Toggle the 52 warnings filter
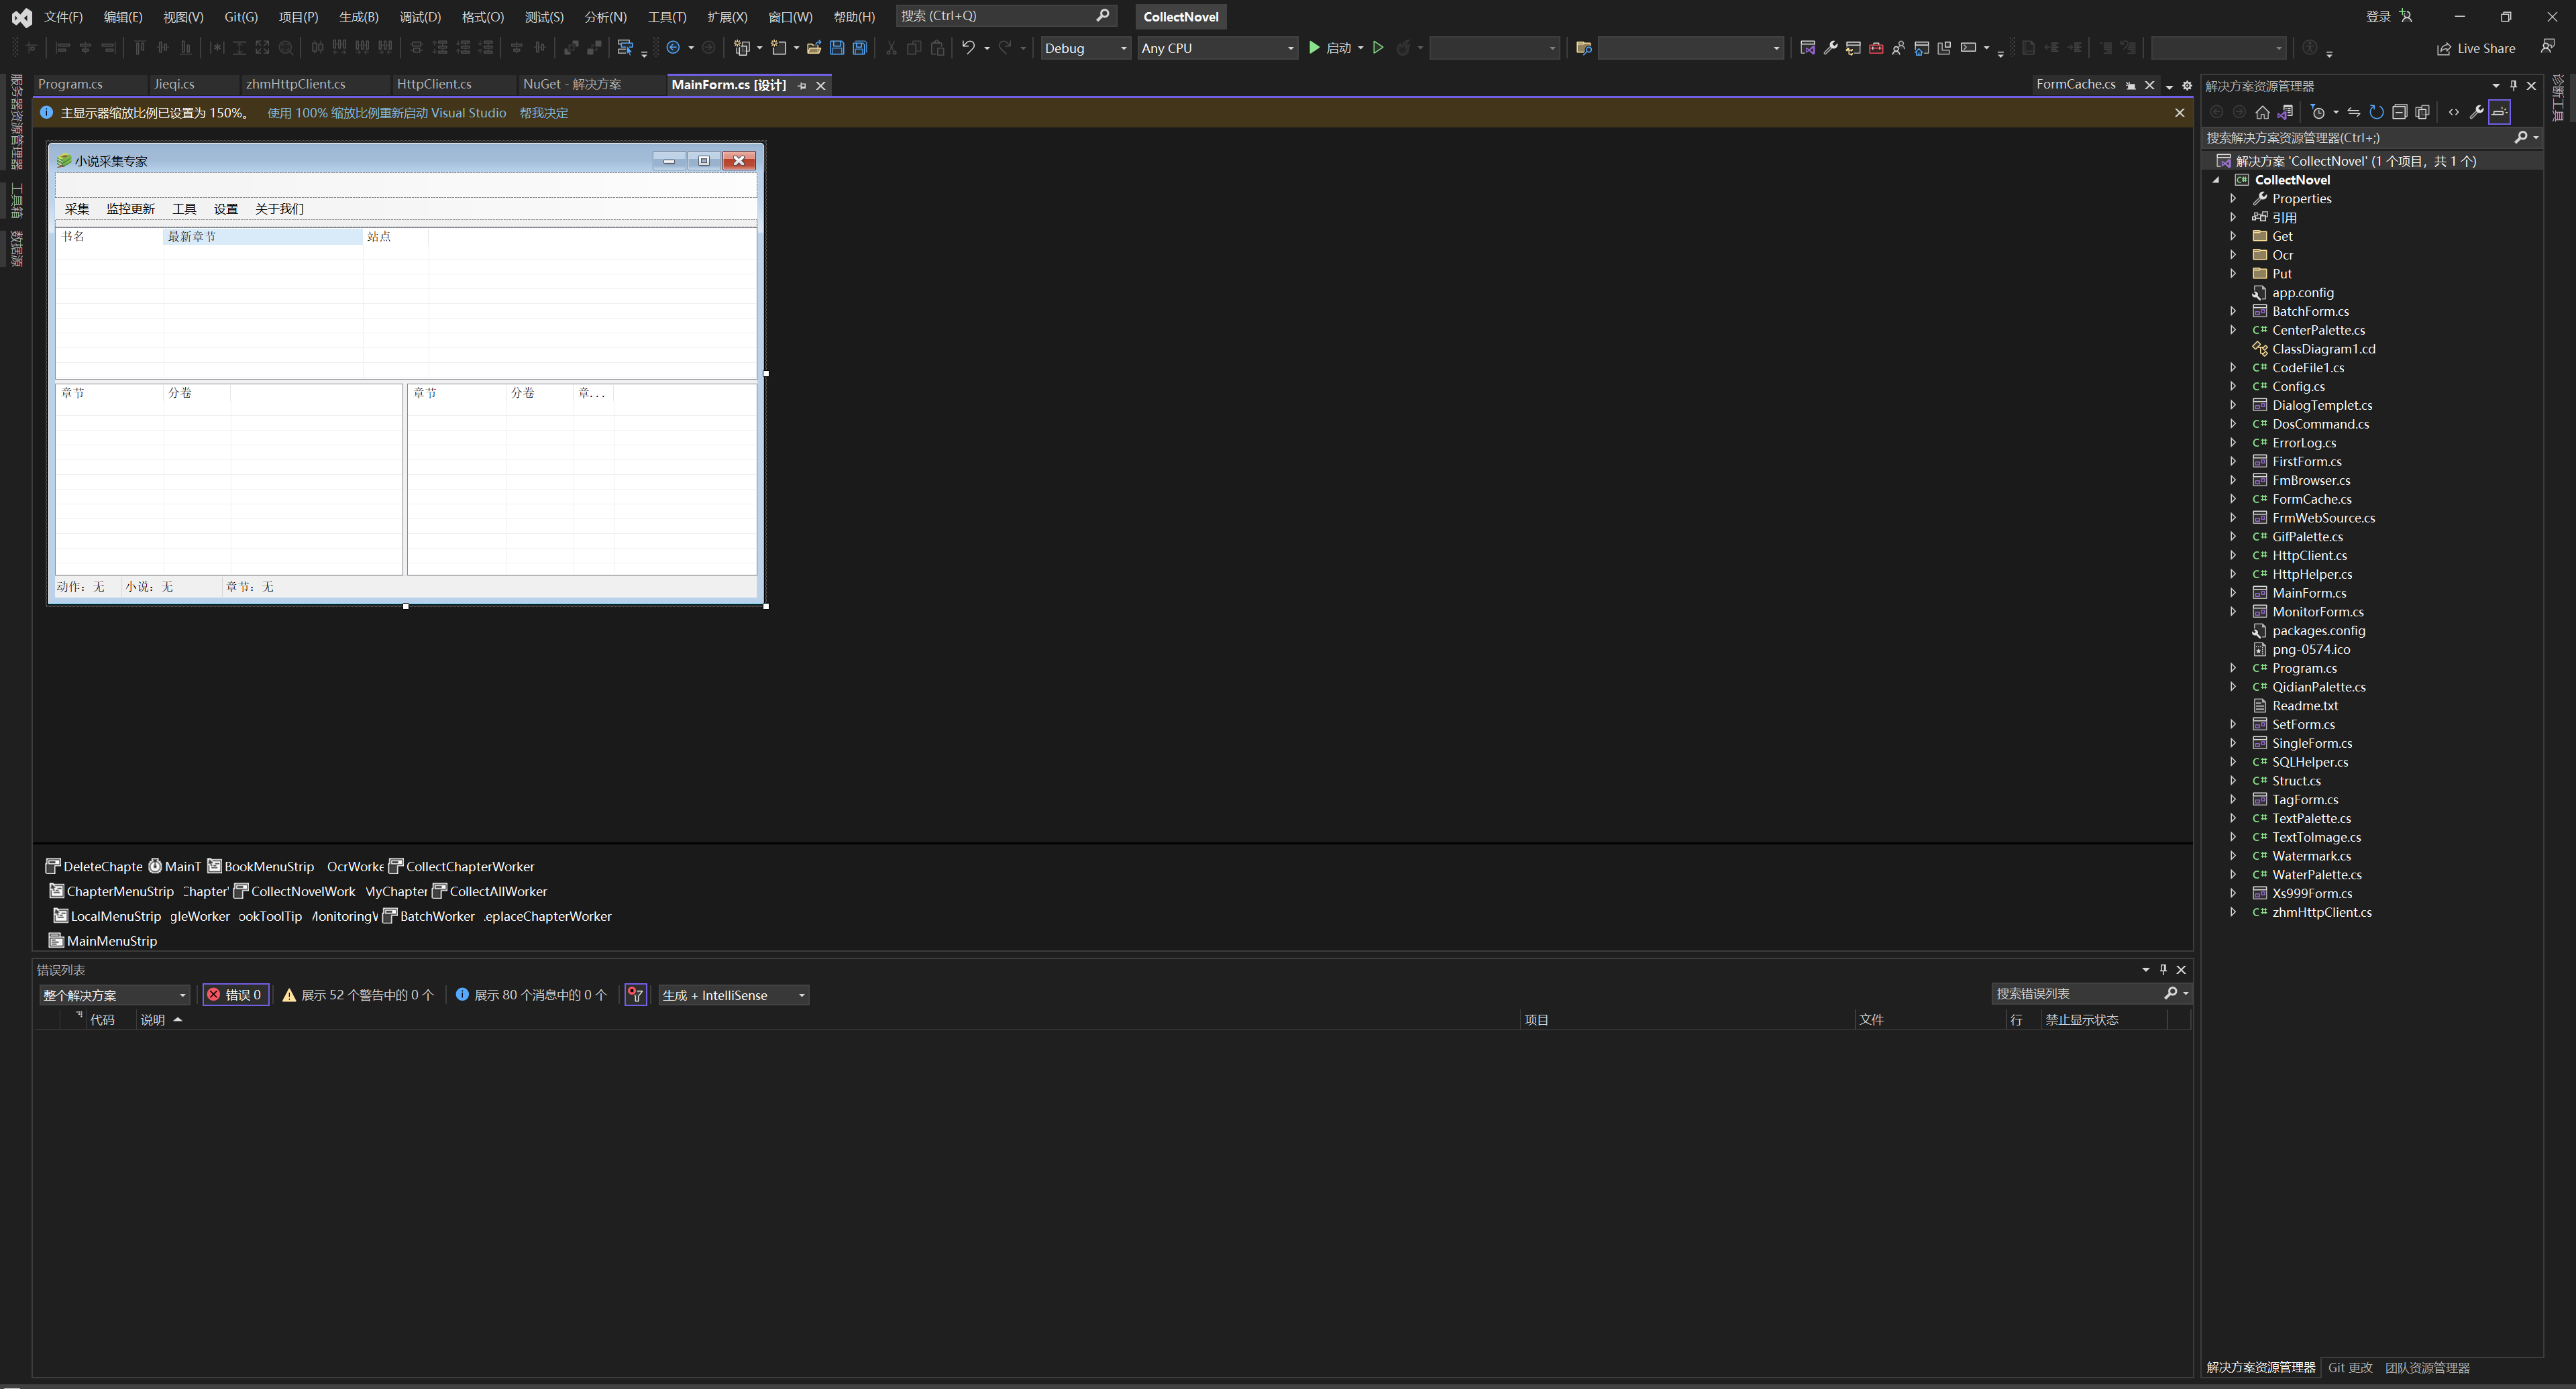Screen dimensions: 2576x1389 pyautogui.click(x=358, y=995)
